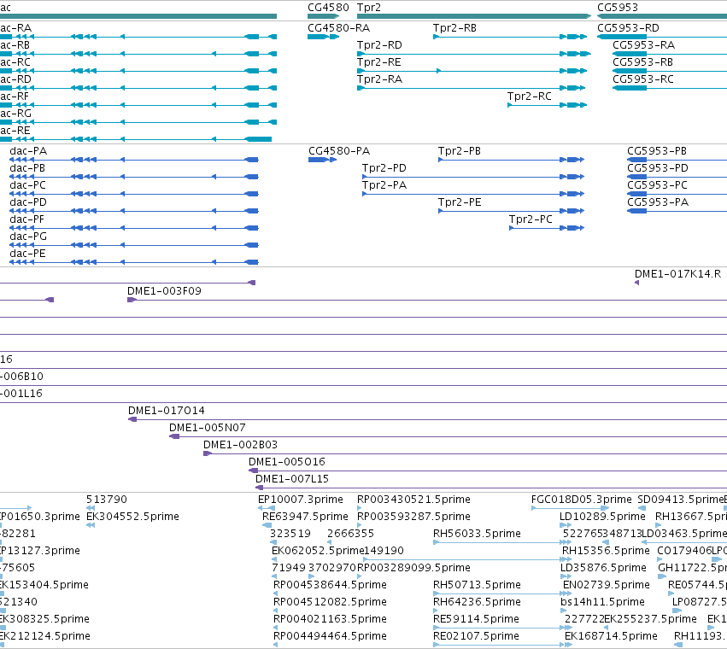The image size is (727, 649).
Task: Select the DME1-003F09 clone label
Action: [164, 291]
